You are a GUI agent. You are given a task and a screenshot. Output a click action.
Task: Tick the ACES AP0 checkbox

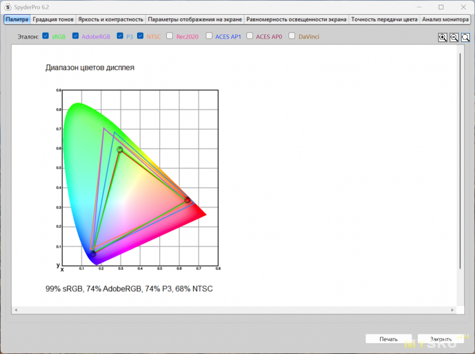pos(250,36)
